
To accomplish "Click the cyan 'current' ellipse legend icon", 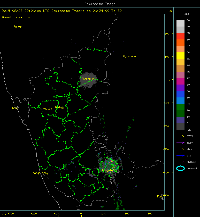I will 180,168.
